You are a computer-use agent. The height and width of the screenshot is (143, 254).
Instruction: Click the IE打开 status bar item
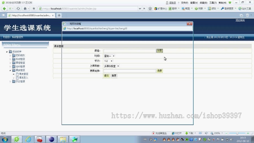coord(177,133)
